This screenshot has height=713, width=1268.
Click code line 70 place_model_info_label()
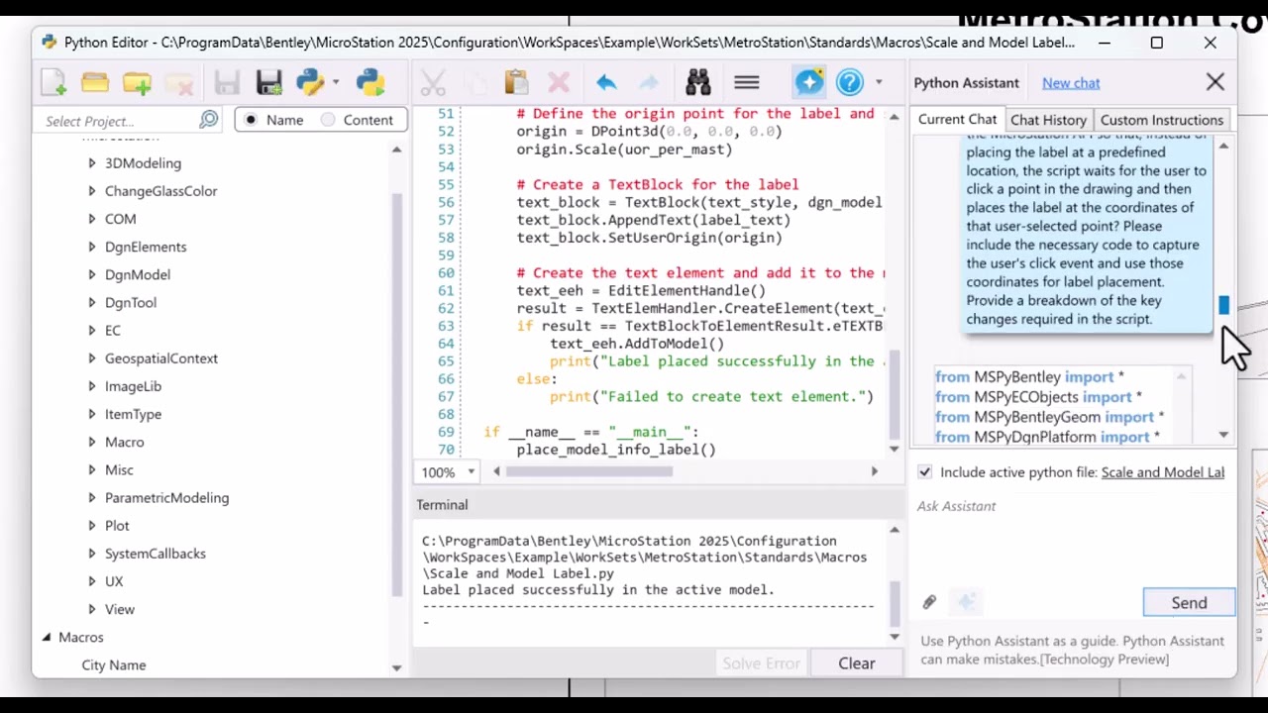(x=615, y=450)
